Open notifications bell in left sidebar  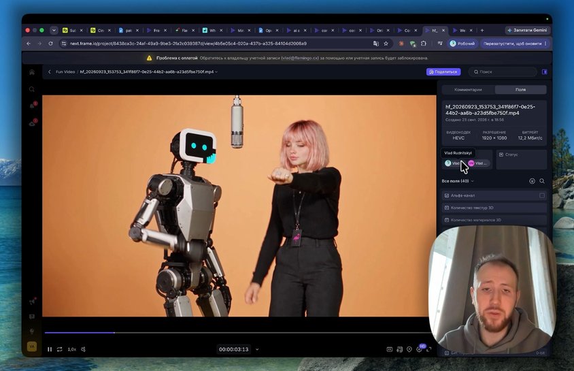(32, 106)
